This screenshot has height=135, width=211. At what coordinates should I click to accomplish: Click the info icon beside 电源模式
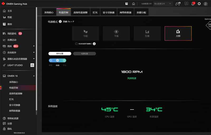click(x=60, y=21)
